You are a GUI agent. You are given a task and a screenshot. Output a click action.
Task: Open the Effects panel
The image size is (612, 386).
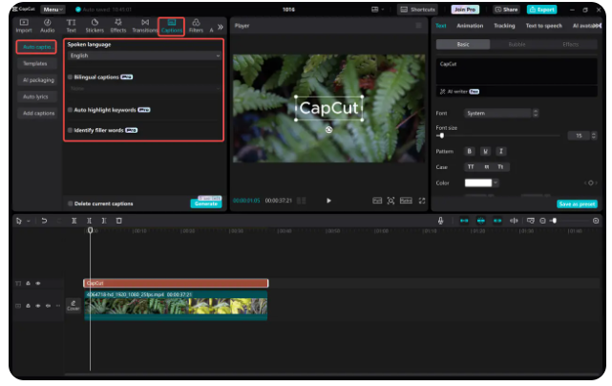(x=118, y=24)
